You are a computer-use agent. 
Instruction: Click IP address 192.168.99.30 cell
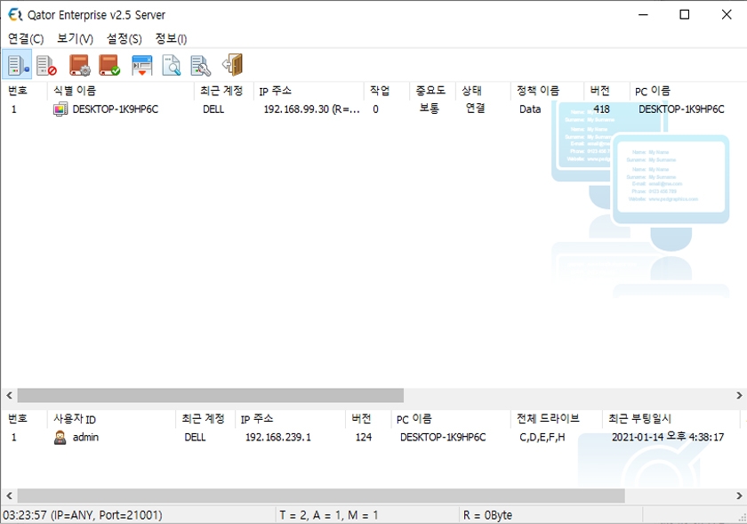(311, 109)
